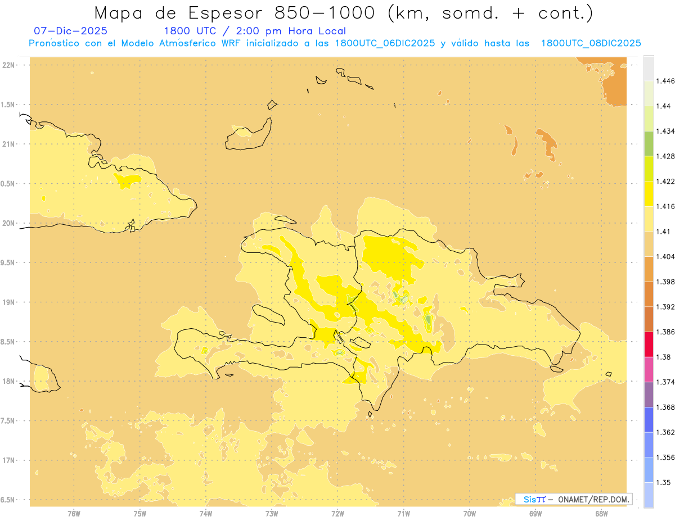Select the bright yellow segment between 1.416 and 1.422
Screen dimensions: 675x521
[x=649, y=193]
